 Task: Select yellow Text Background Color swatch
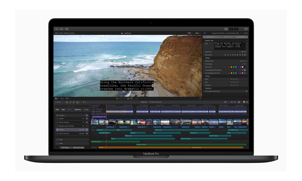[231, 73]
